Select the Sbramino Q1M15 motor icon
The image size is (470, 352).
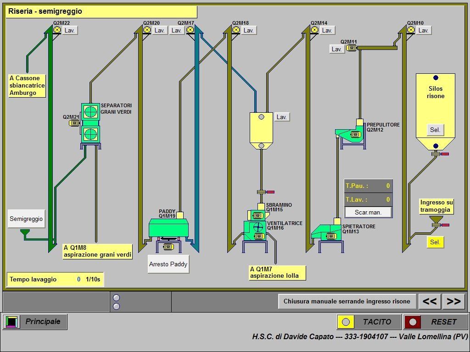258,215
